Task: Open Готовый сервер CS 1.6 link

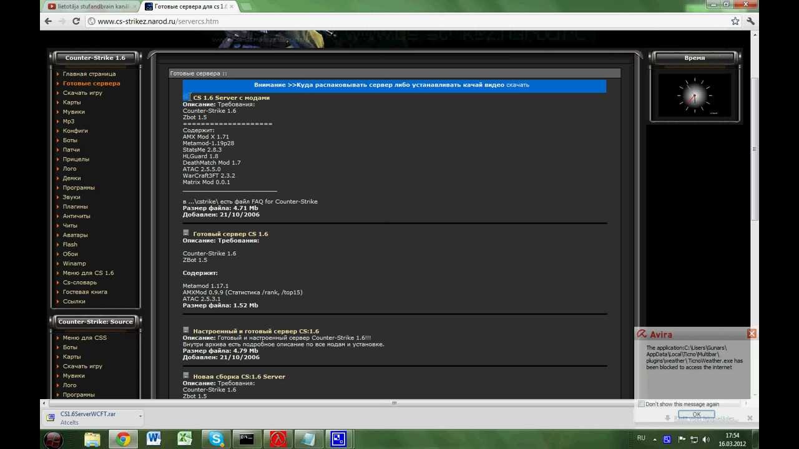Action: (x=230, y=234)
